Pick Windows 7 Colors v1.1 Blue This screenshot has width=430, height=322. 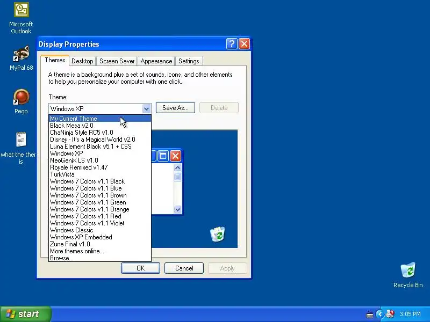100,188
